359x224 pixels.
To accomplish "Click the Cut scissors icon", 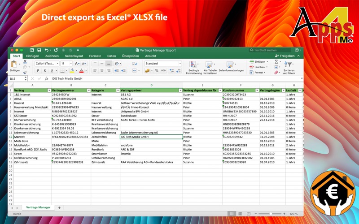I will (x=25, y=62).
